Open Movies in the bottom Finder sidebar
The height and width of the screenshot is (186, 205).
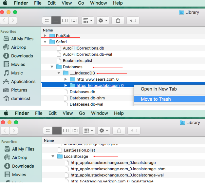coord(15,175)
